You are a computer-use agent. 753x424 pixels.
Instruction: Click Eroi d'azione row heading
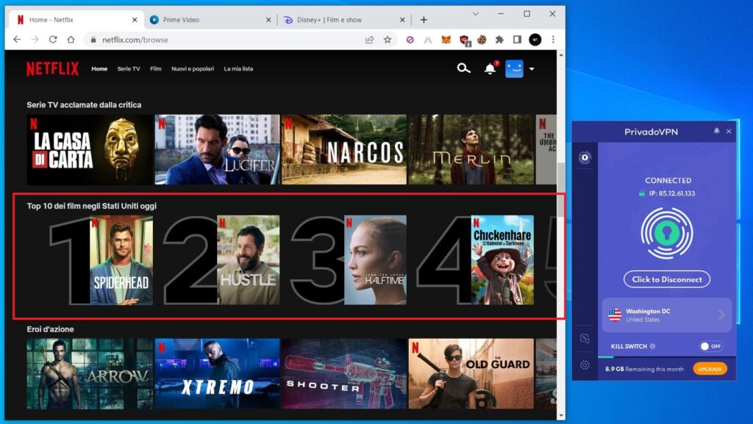pyautogui.click(x=51, y=329)
